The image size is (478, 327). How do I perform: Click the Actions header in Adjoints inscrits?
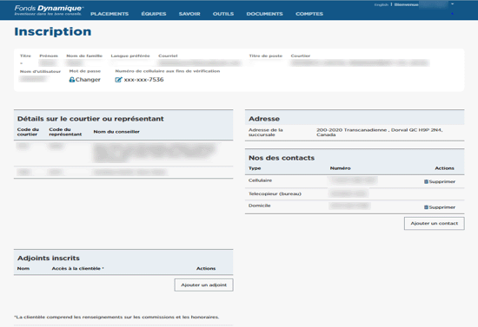coord(206,268)
